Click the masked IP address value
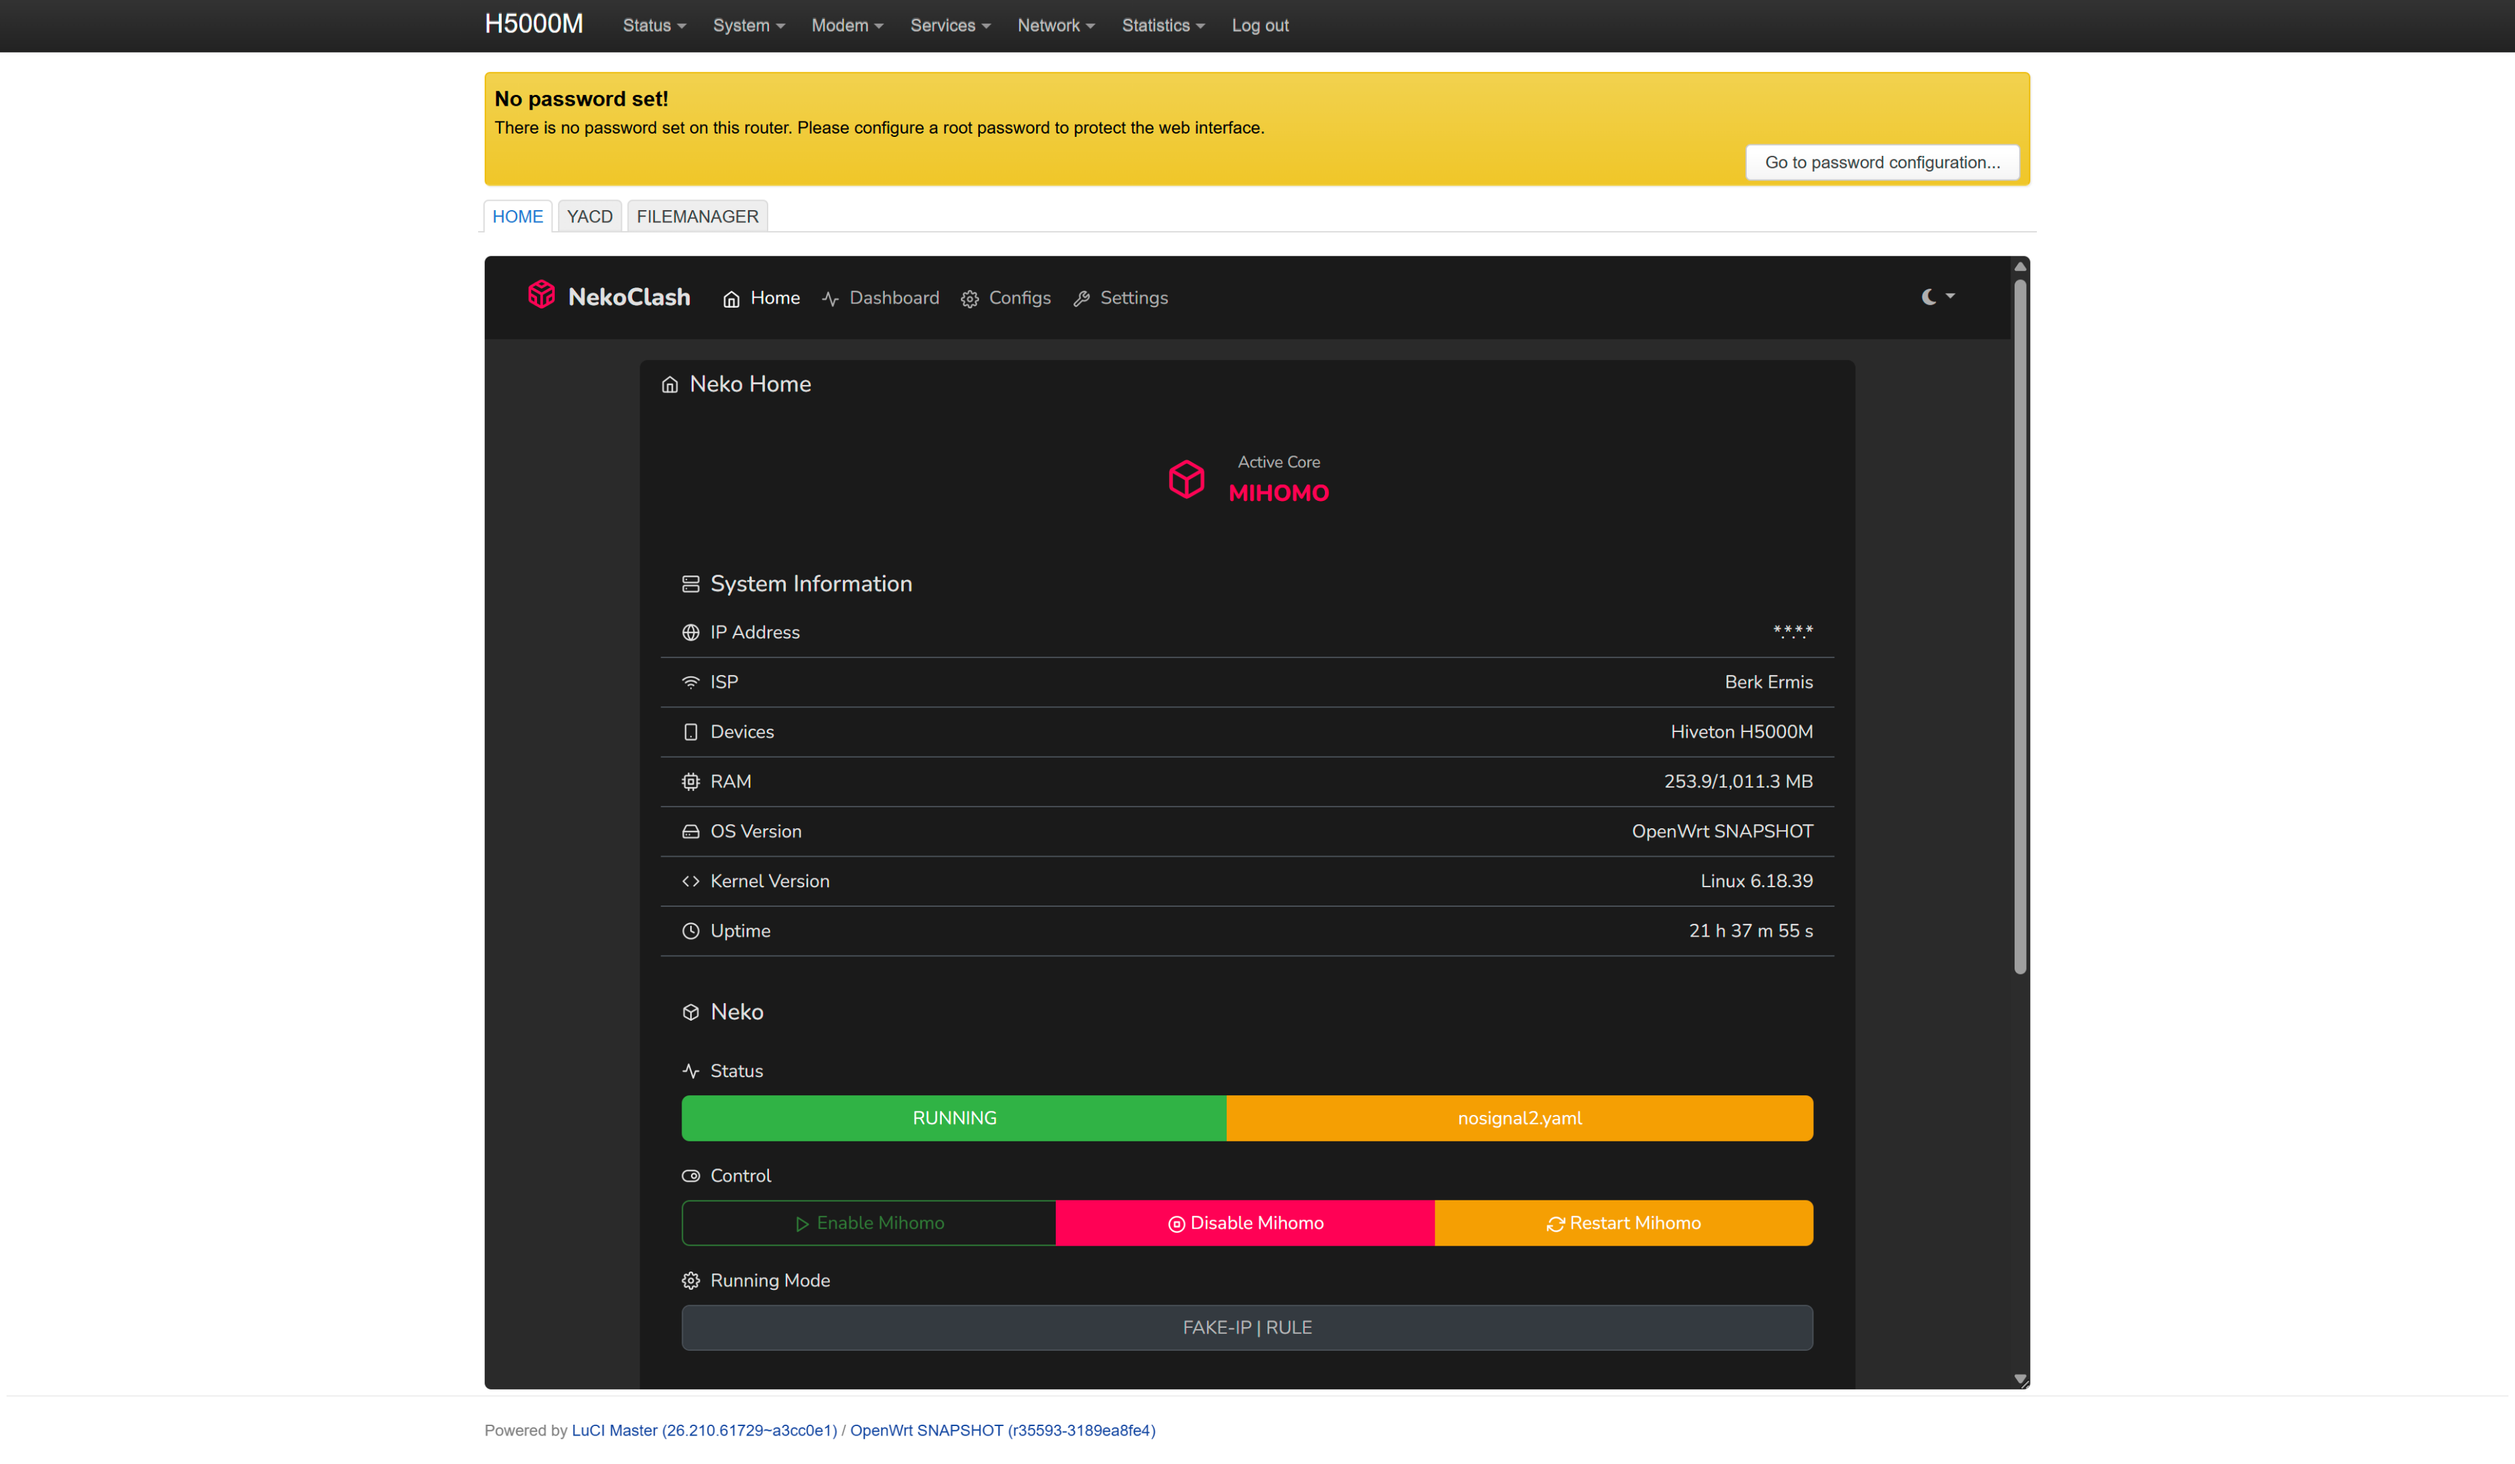The width and height of the screenshot is (2515, 1464). [1792, 631]
